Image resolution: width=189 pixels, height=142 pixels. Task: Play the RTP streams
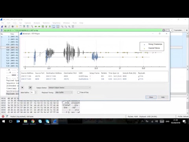[x=22, y=88]
